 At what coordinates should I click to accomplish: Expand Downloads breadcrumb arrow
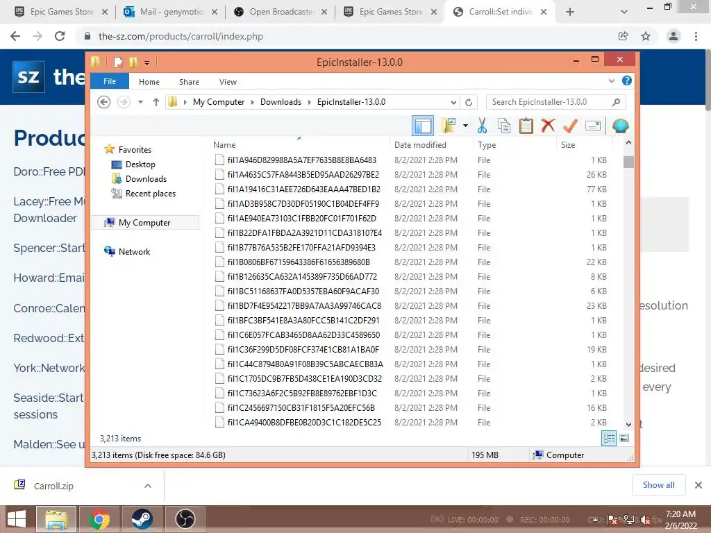(309, 102)
